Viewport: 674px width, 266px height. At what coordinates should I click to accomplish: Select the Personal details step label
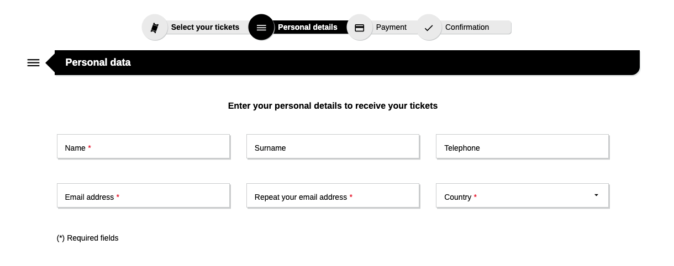[307, 27]
